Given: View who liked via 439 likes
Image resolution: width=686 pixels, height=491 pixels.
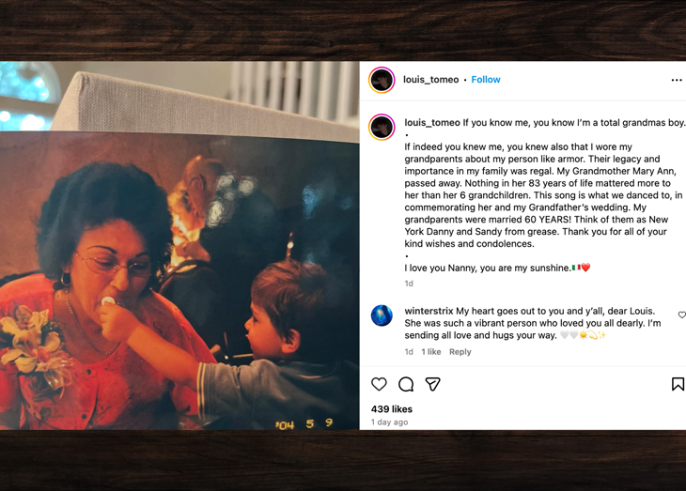Looking at the screenshot, I should pos(392,409).
